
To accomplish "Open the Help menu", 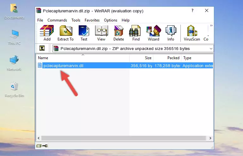I will coord(125,20).
